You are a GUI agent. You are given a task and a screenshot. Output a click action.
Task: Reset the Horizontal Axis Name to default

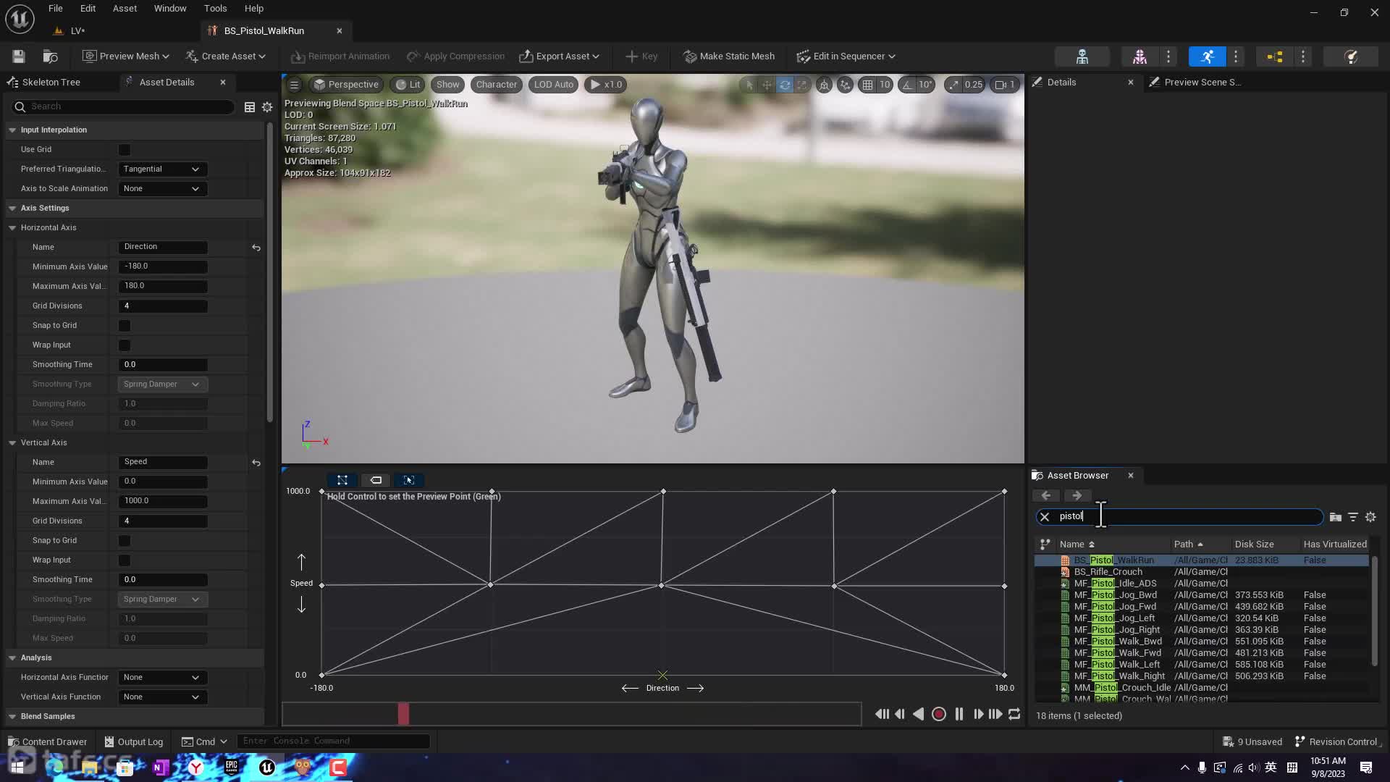click(256, 248)
